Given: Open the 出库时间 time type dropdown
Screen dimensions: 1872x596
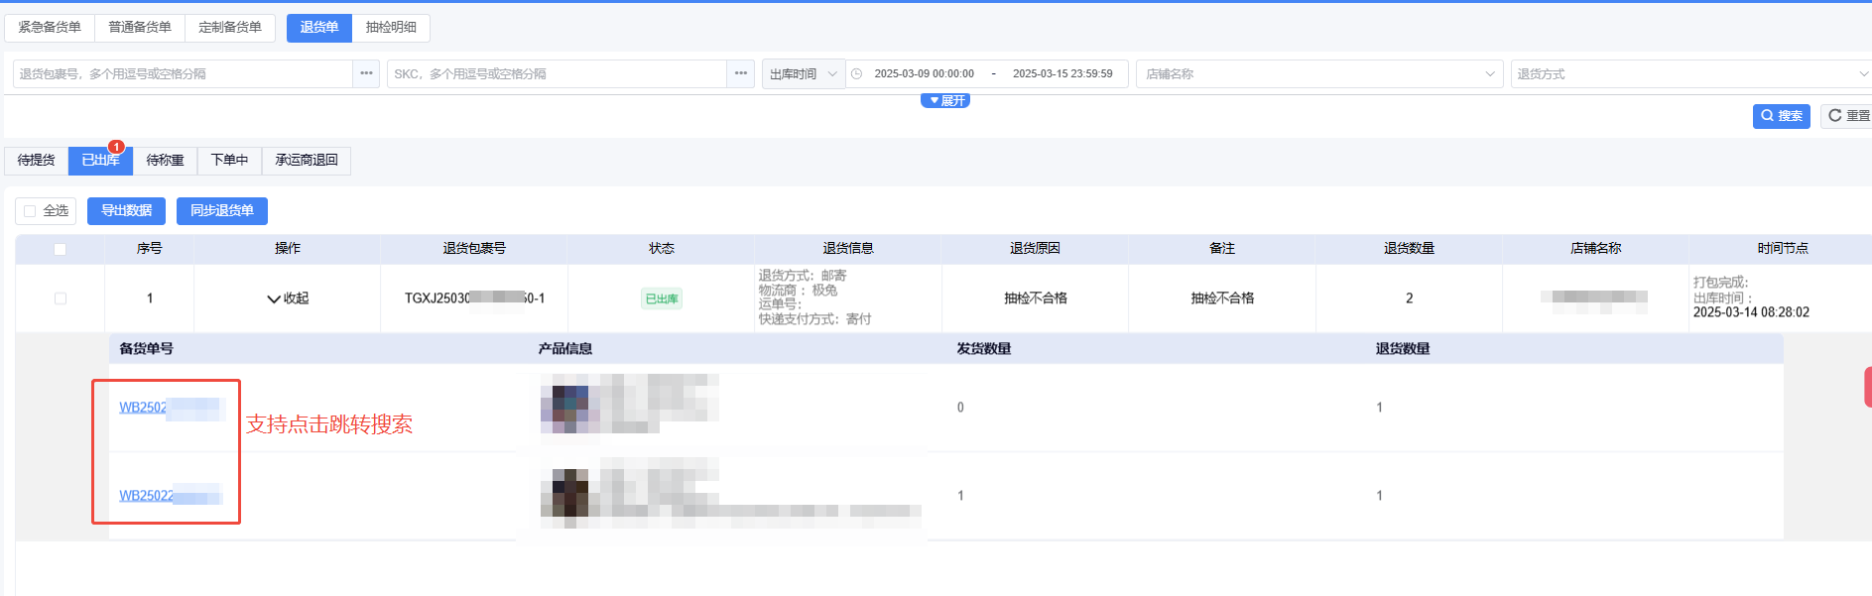Looking at the screenshot, I should [x=803, y=74].
